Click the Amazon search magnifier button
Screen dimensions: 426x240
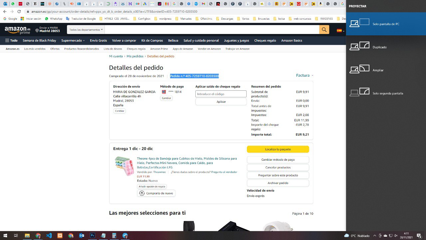(324, 30)
